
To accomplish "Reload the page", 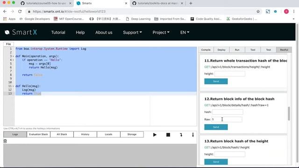I will point(20,11).
